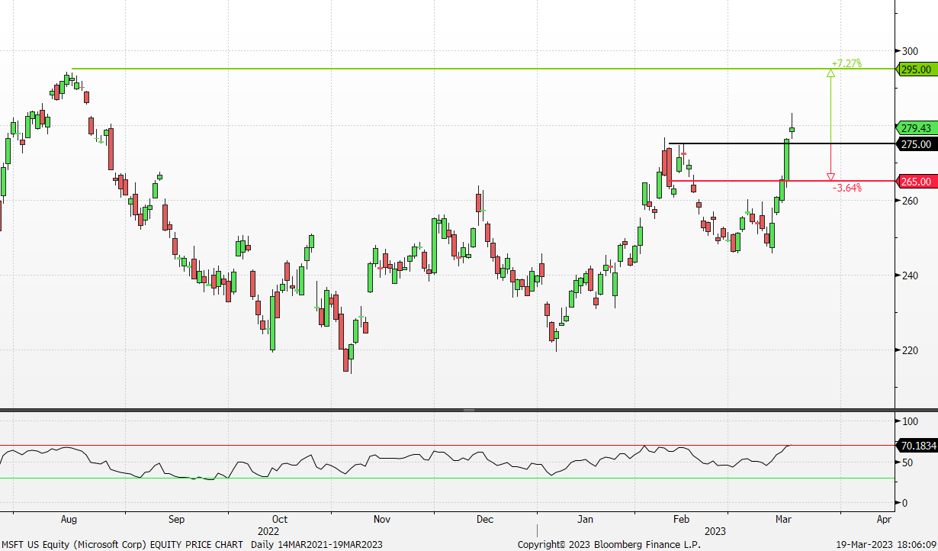Image resolution: width=938 pixels, height=551 pixels.
Task: Click the Nov month axis label
Action: [382, 520]
